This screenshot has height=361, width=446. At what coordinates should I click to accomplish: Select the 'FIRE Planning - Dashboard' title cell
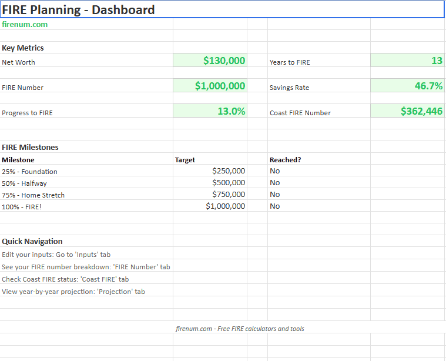point(79,9)
